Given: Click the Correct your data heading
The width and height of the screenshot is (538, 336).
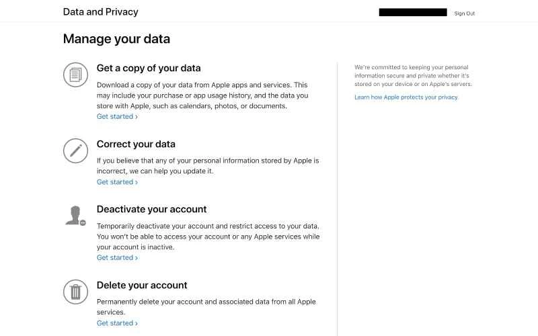Looking at the screenshot, I should pyautogui.click(x=136, y=144).
